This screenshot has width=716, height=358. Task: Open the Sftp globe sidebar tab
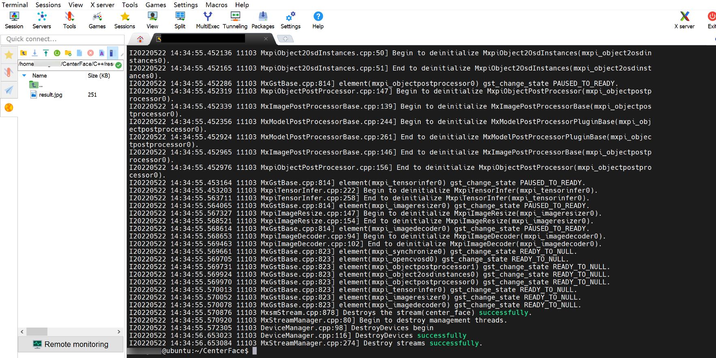coord(9,107)
